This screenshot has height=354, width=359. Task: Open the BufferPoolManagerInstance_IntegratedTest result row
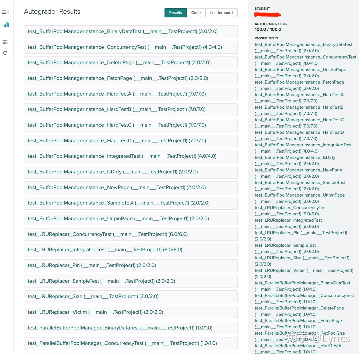click(131, 156)
